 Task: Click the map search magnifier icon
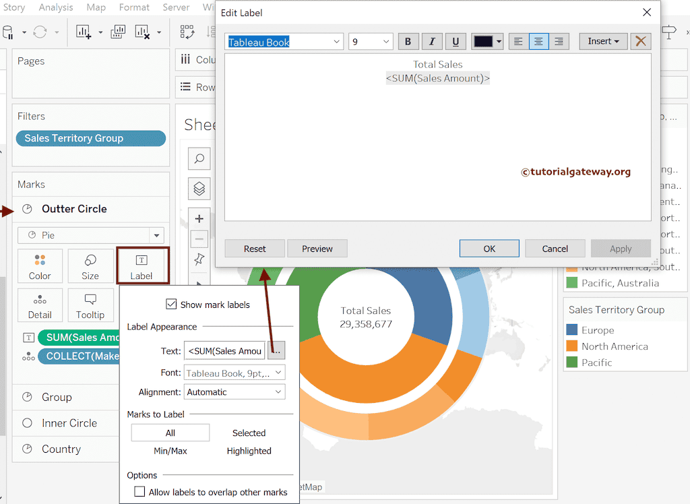click(x=199, y=158)
